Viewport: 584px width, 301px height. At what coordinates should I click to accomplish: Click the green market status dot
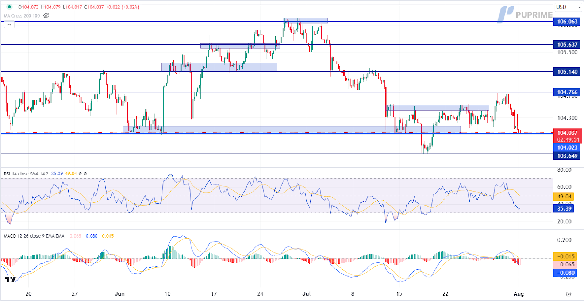click(x=9, y=7)
